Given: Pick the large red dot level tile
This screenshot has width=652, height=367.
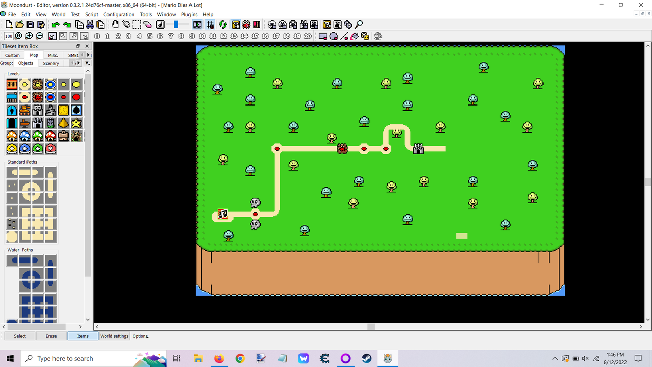Looking at the screenshot, I should tap(76, 97).
